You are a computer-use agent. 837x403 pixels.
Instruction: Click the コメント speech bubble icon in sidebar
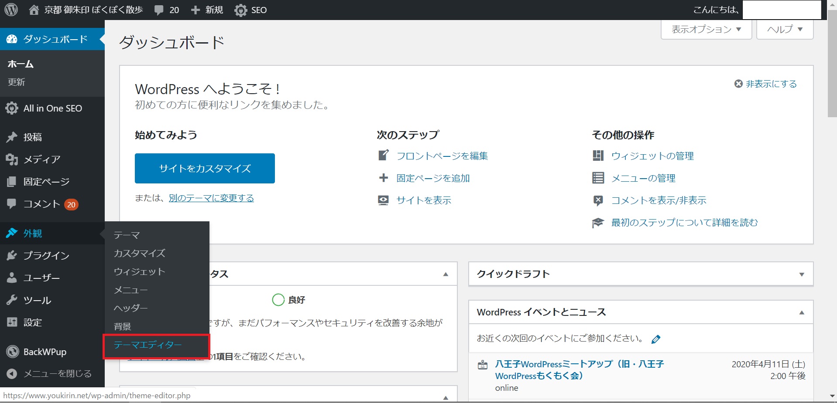[12, 203]
